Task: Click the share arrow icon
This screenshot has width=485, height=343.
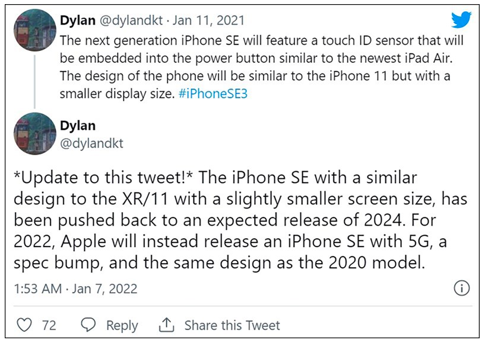Action: coord(167,324)
